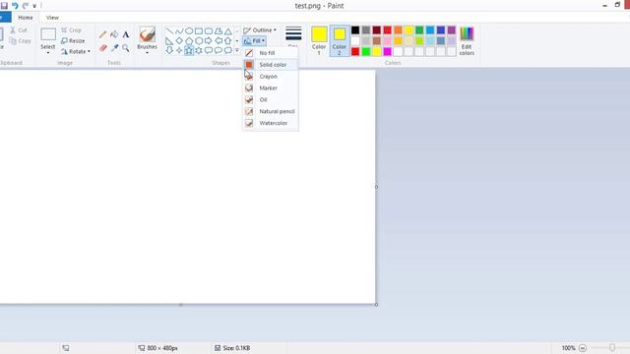Choose the Rounded rectangular callout shape
This screenshot has width=630, height=354.
[208, 50]
